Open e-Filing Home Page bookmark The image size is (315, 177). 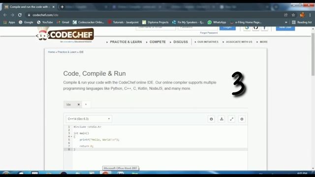pos(246,22)
